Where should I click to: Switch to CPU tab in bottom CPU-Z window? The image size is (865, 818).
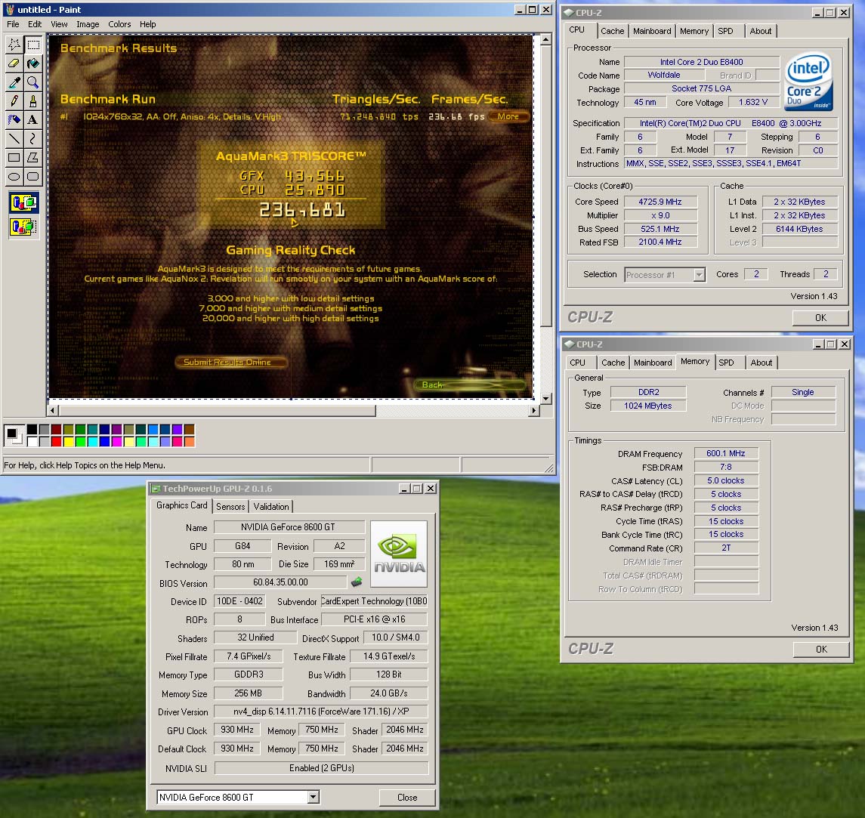[x=578, y=363]
